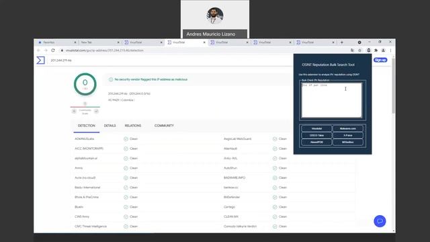The height and width of the screenshot is (242, 430).
Task: Switch to the New Tab browser tab
Action: point(99,42)
